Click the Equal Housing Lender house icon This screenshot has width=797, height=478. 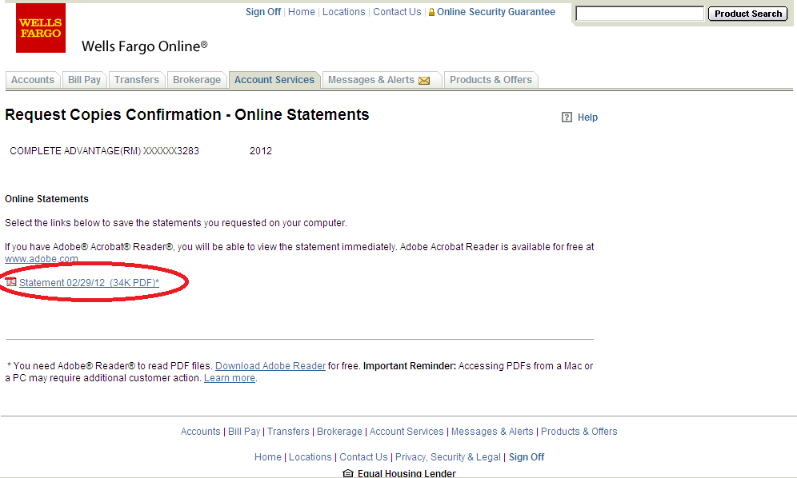pos(348,473)
